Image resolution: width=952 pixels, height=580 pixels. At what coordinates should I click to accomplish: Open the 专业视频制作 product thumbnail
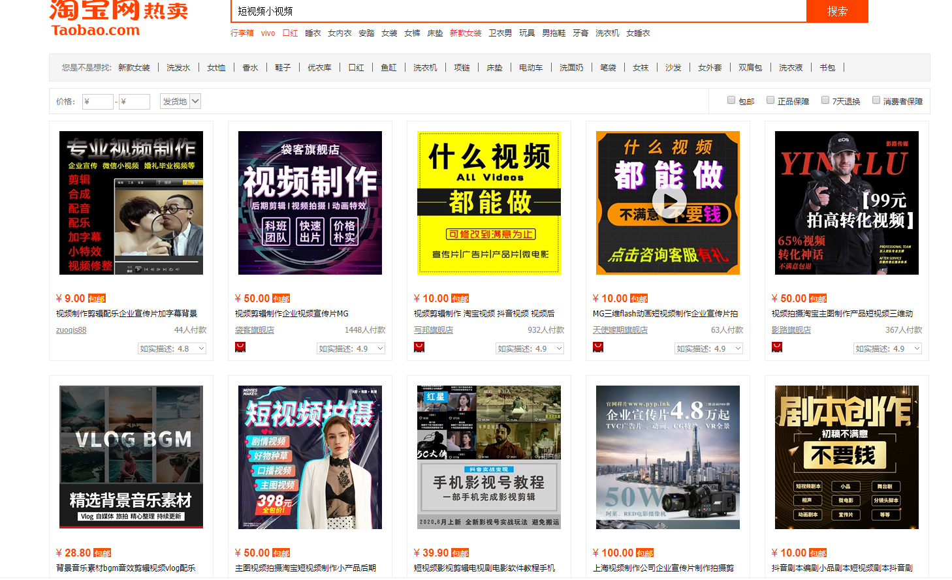click(x=131, y=203)
